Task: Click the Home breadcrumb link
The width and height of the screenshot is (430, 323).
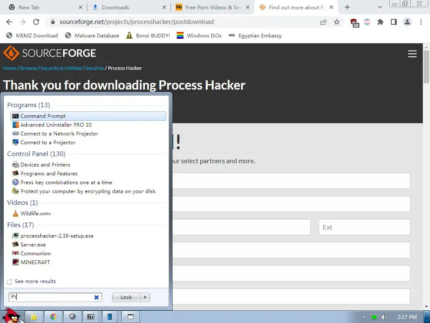Action: pyautogui.click(x=10, y=68)
